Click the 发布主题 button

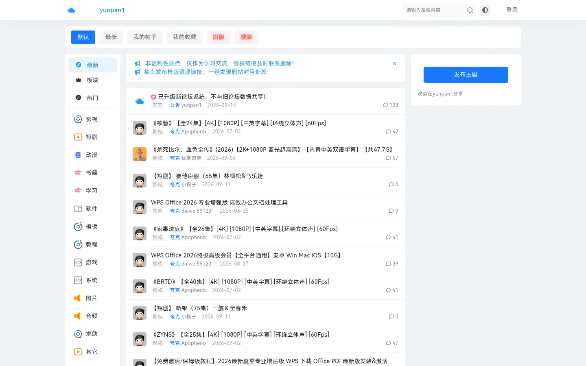point(466,75)
